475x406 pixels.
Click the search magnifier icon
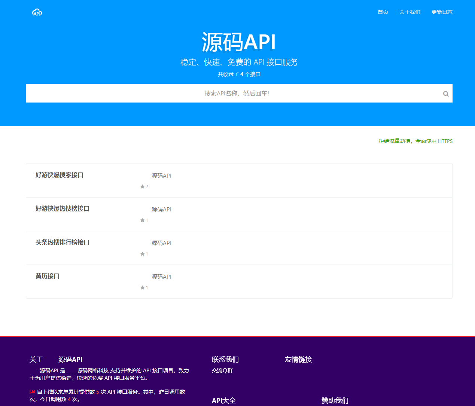(445, 93)
